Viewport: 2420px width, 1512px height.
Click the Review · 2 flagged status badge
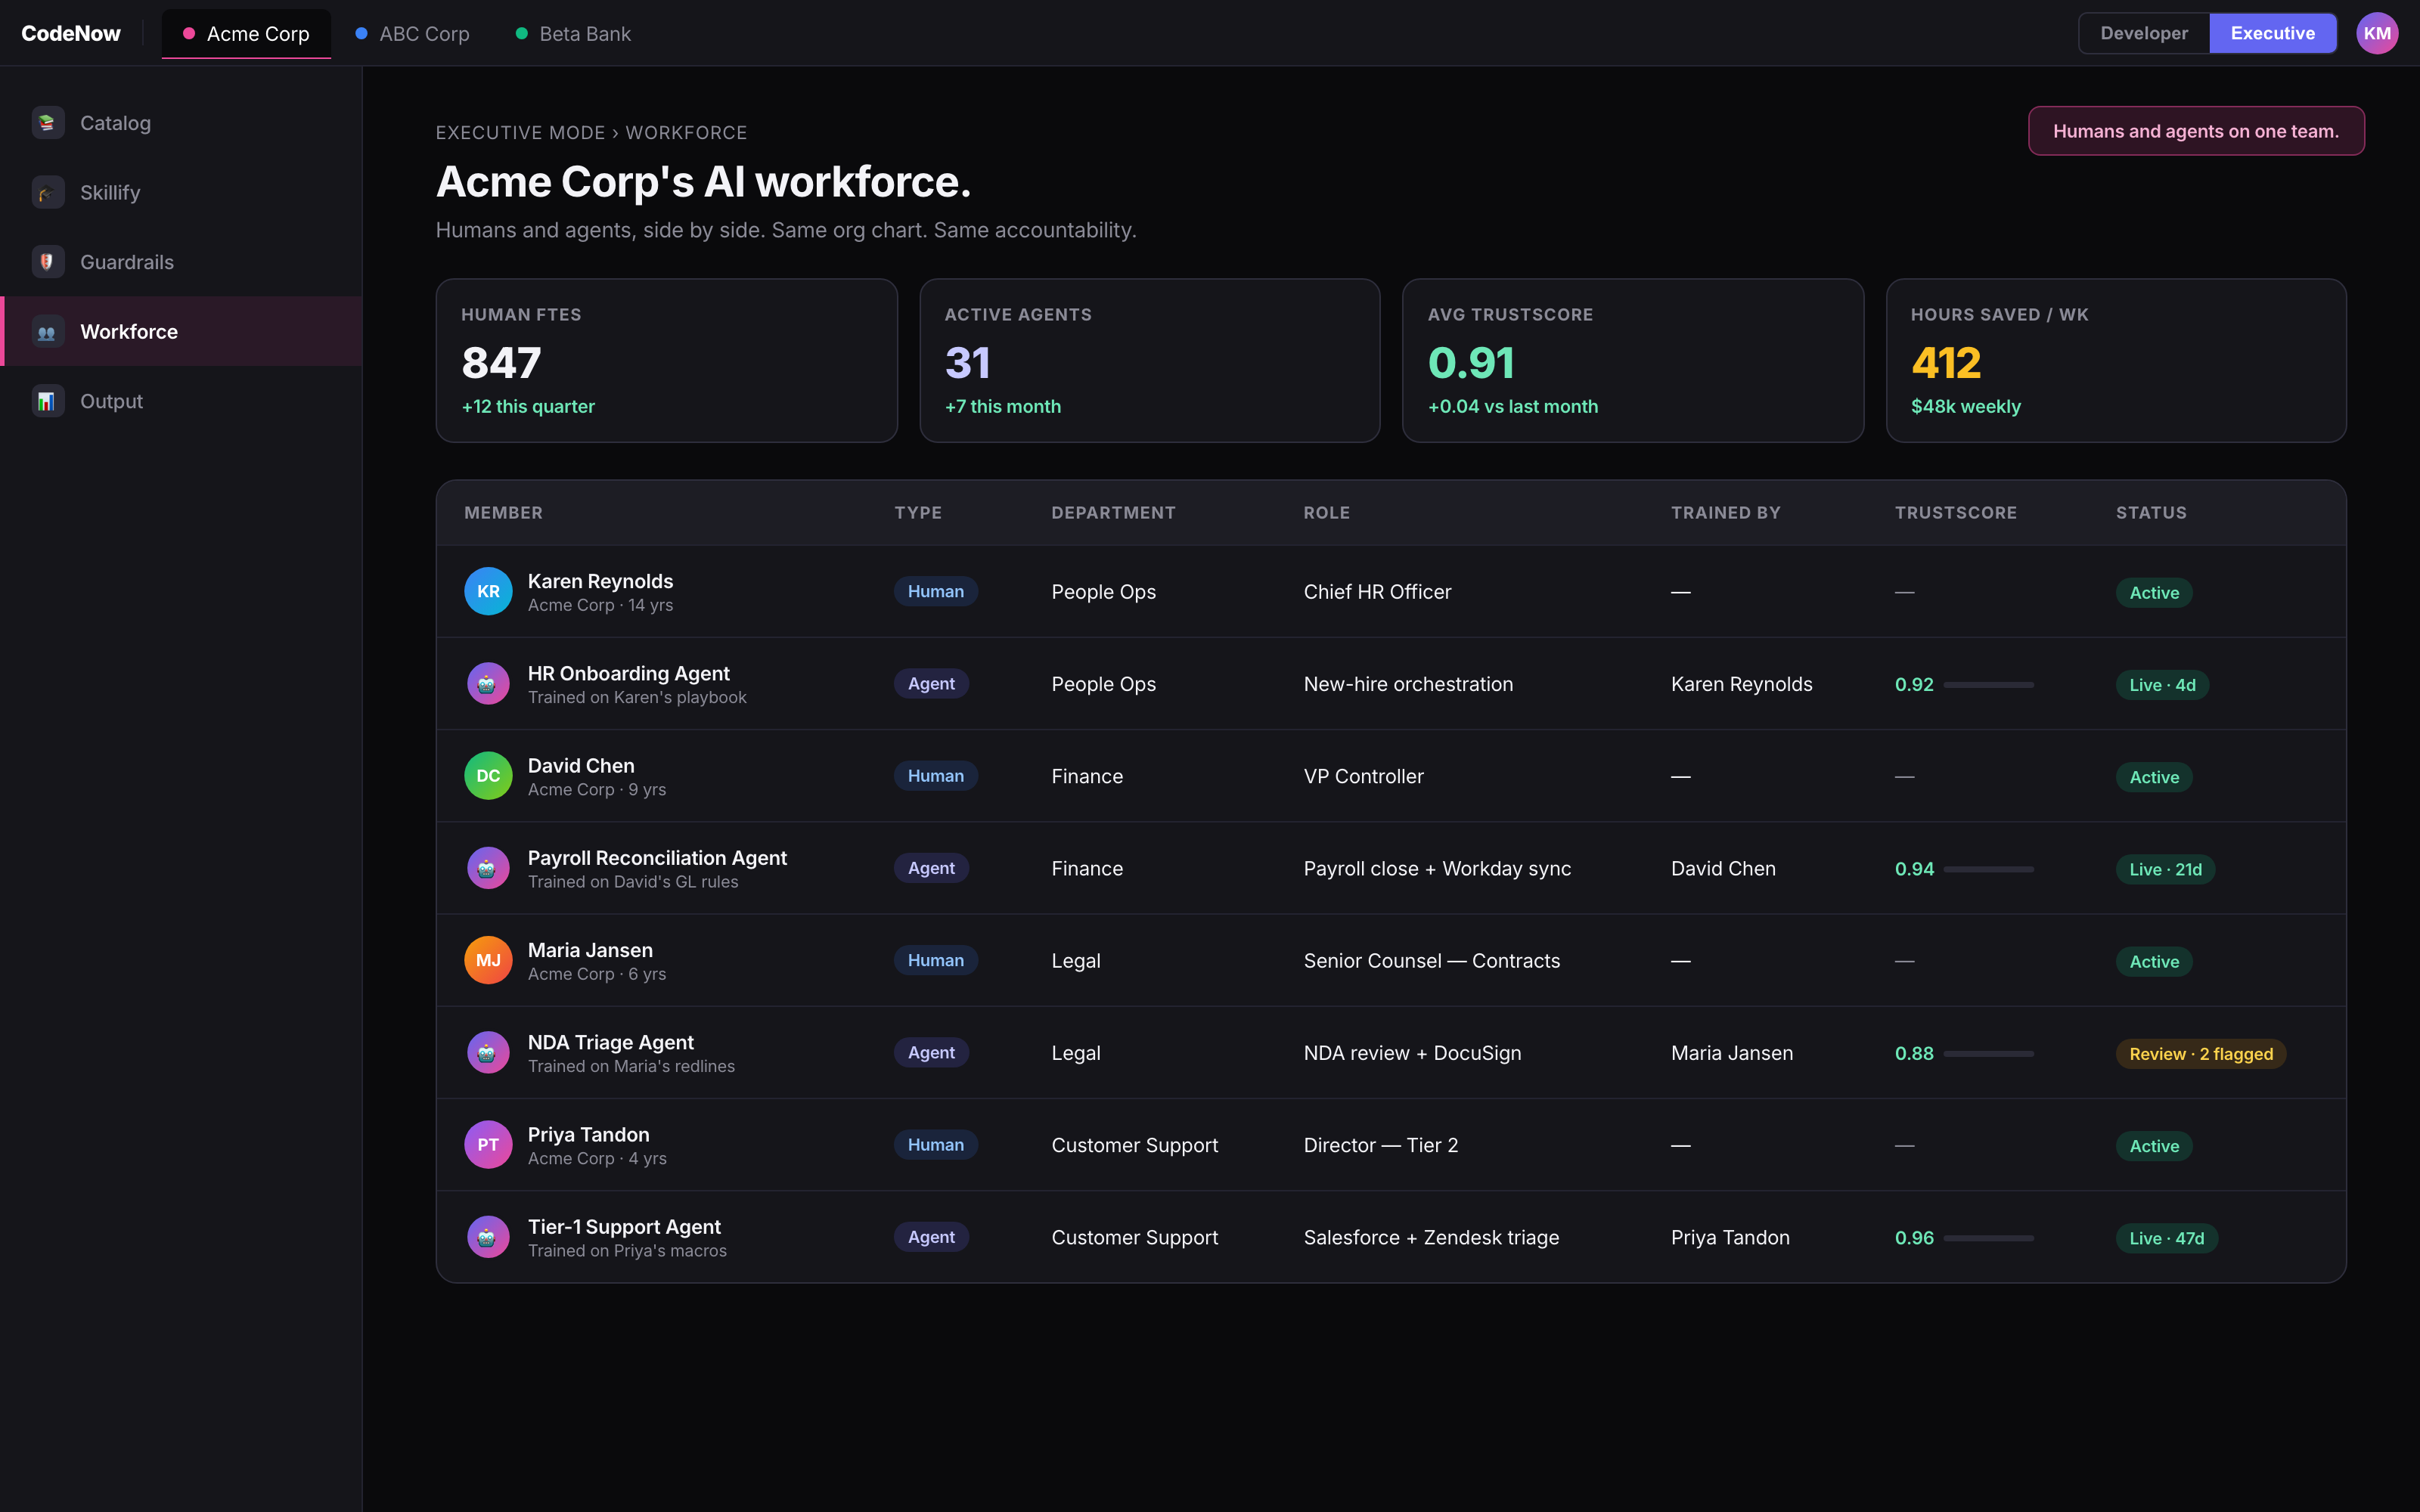(x=2201, y=1054)
